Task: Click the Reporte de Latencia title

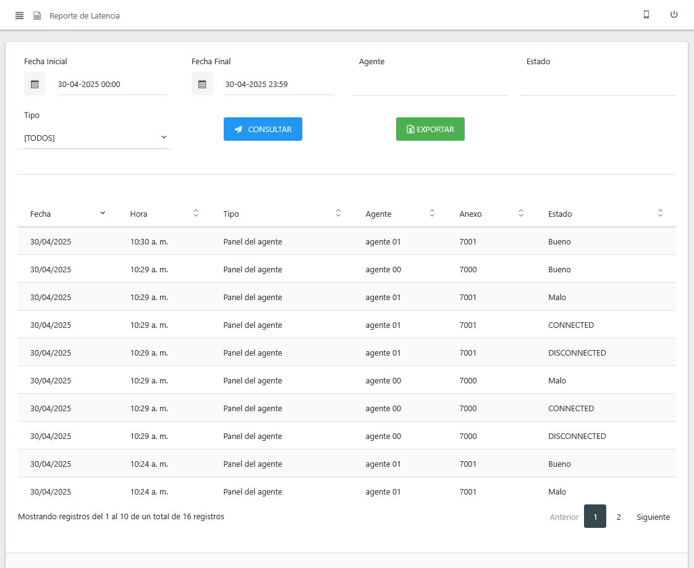Action: click(x=85, y=16)
